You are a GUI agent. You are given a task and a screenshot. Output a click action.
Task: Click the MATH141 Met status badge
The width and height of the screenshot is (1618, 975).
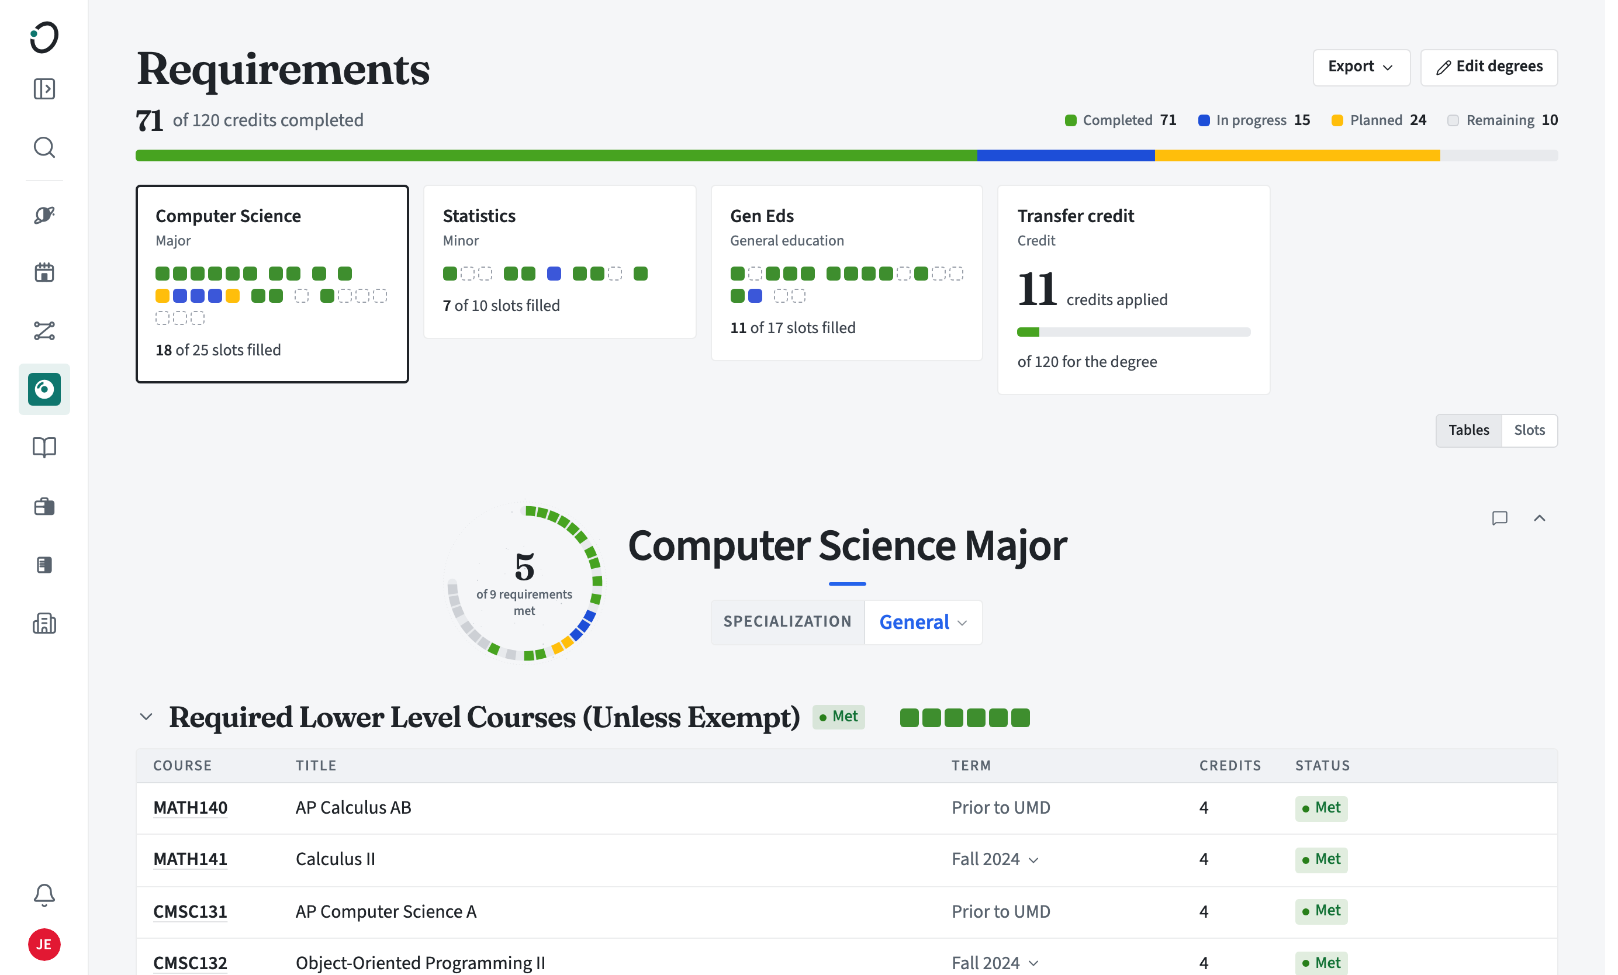coord(1321,859)
